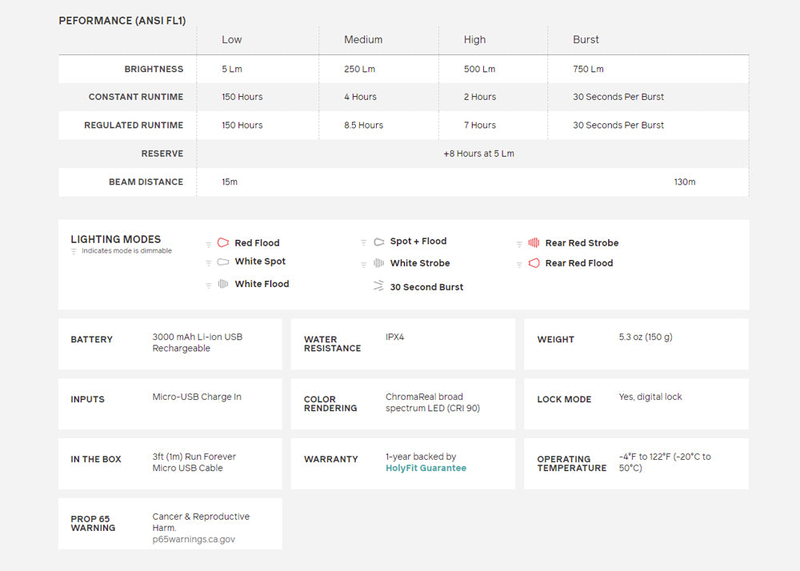The width and height of the screenshot is (800, 571).
Task: Click the High column header
Action: pyautogui.click(x=474, y=40)
